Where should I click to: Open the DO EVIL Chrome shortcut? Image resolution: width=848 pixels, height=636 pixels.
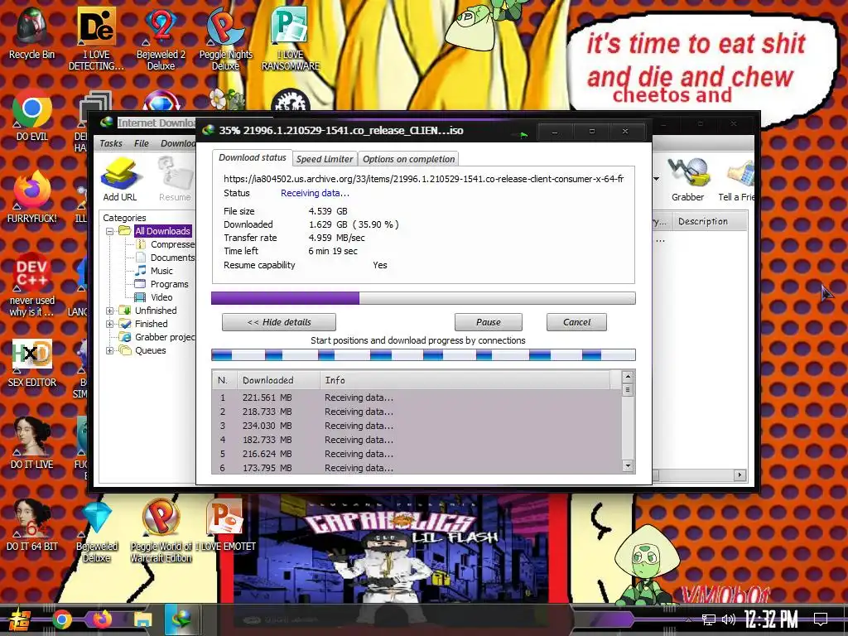(x=32, y=115)
